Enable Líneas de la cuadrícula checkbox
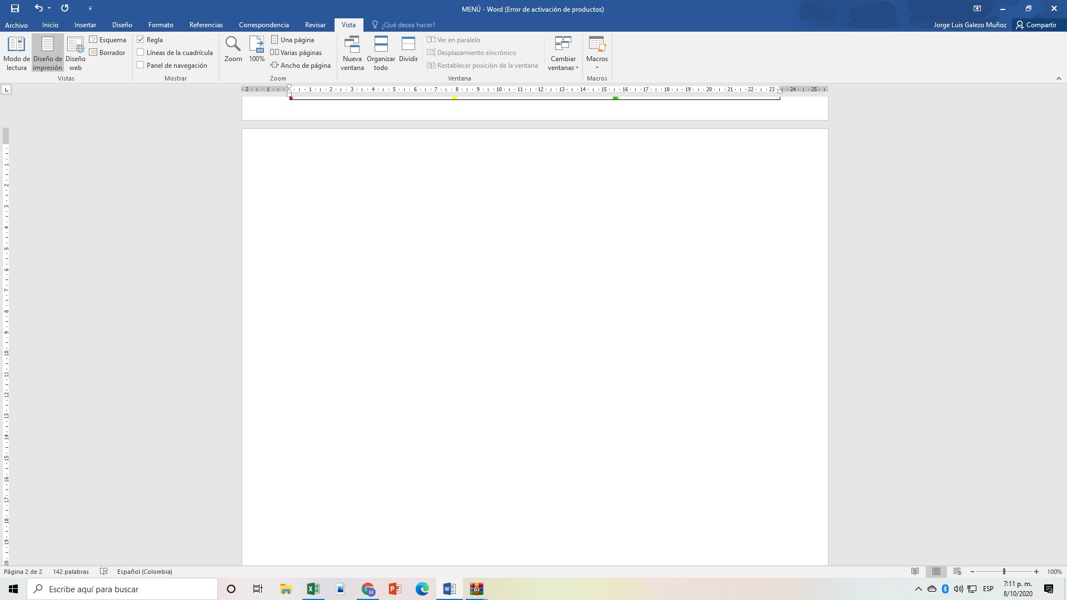This screenshot has width=1067, height=600. coord(141,52)
